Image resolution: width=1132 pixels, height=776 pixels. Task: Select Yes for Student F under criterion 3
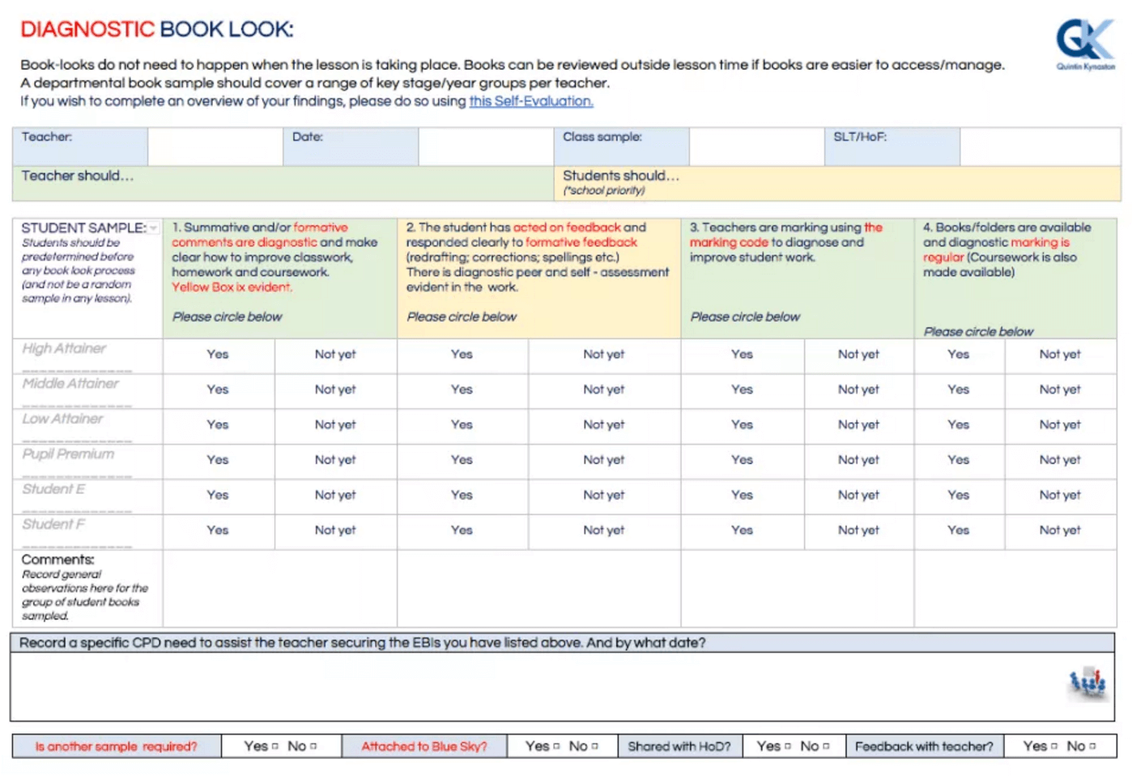click(x=742, y=531)
